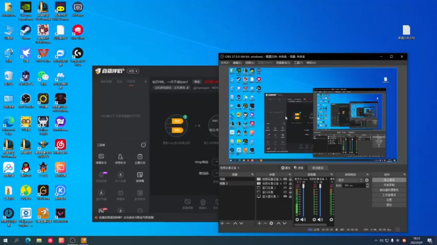This screenshot has width=437, height=245.
Task: Click the toolbox more circle icon in 直播伴侣
Action: tap(143, 145)
